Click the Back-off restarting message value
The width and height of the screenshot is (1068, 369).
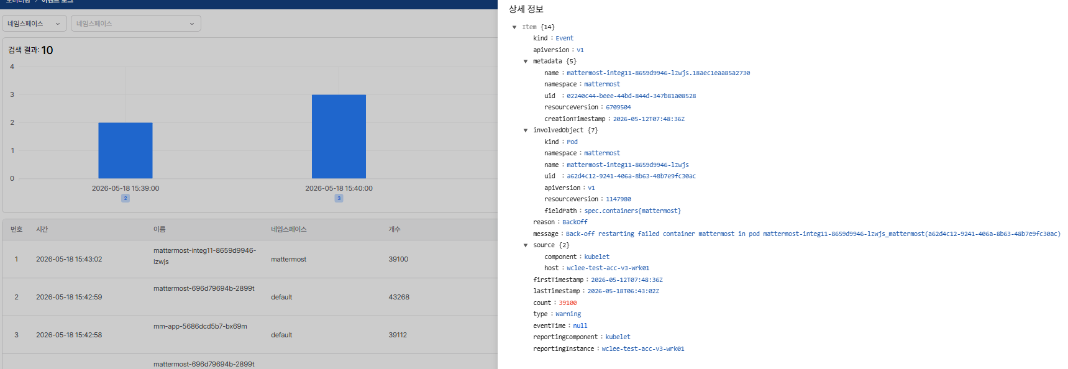tap(813, 234)
